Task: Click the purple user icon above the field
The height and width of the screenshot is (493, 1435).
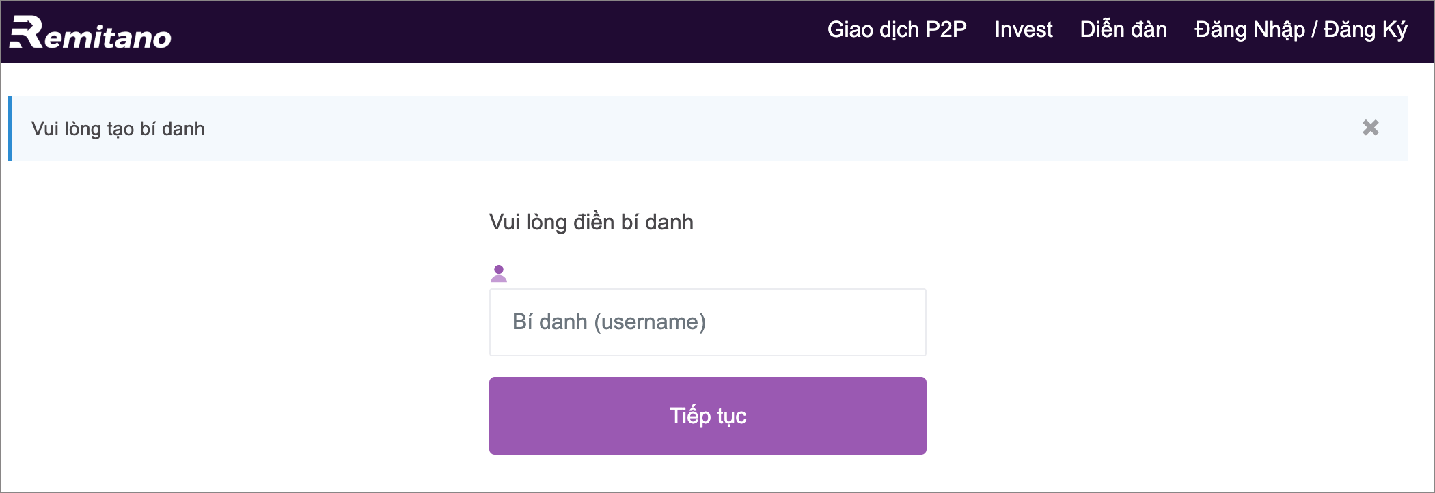Action: (499, 273)
